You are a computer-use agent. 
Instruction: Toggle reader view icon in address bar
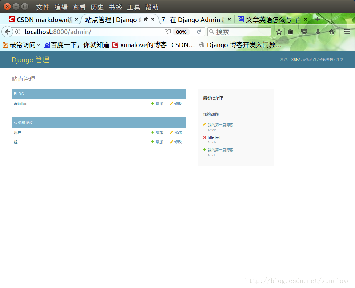click(x=168, y=32)
